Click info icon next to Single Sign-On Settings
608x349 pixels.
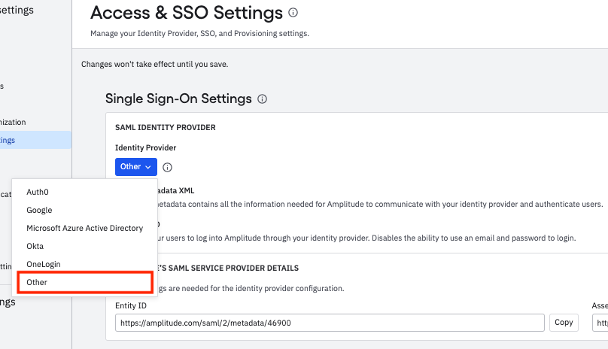click(263, 99)
